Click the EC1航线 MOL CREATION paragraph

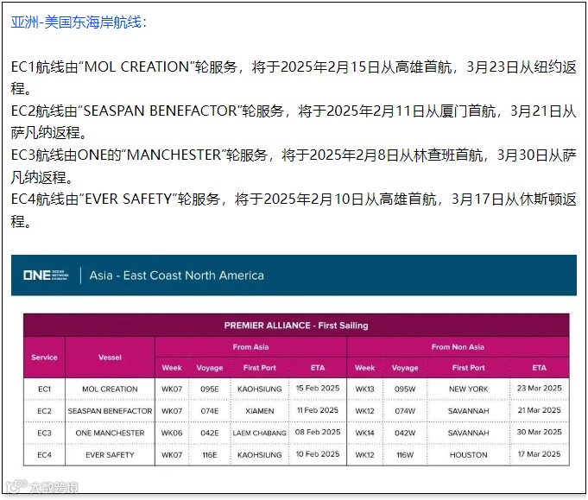[x=294, y=78]
